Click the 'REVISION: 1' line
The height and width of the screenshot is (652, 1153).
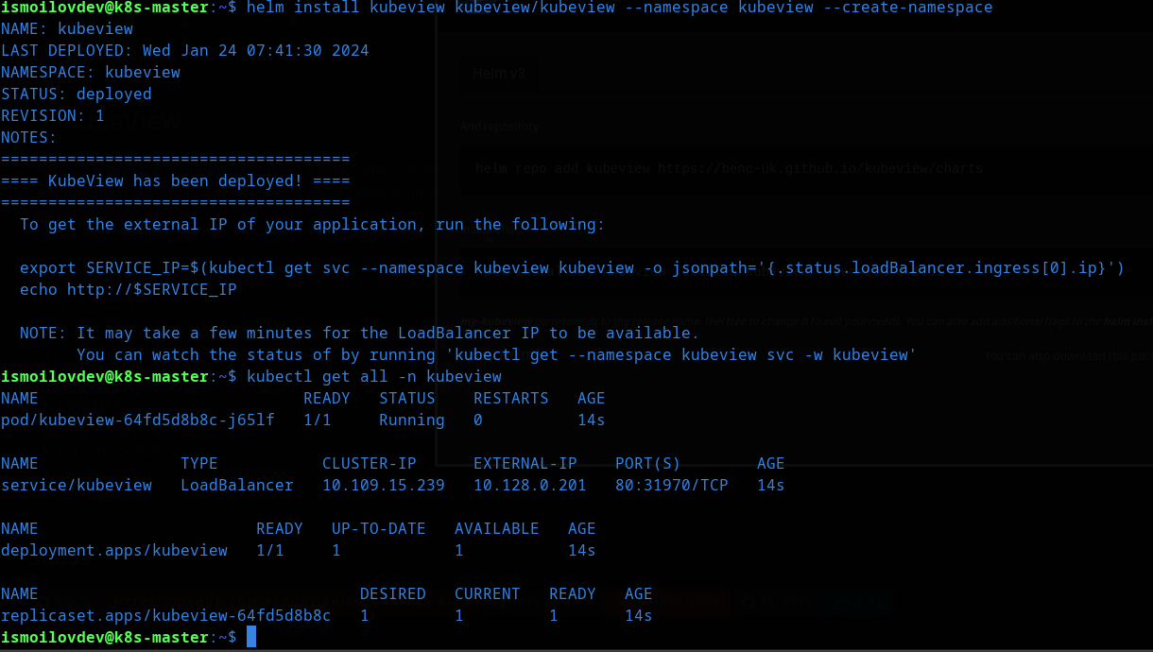[x=53, y=116]
